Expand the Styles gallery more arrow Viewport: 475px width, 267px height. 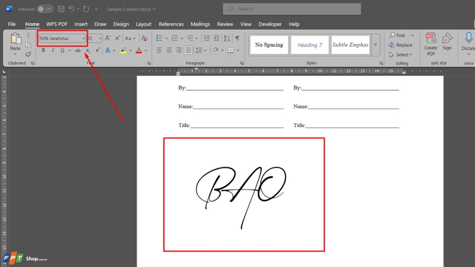pos(375,44)
